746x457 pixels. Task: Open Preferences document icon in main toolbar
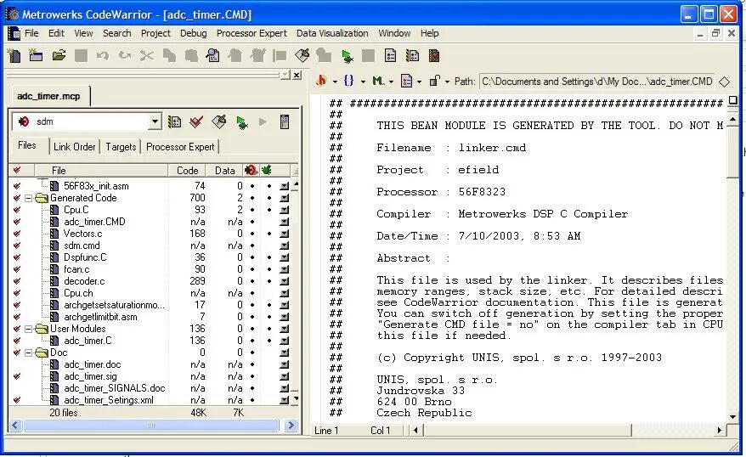[390, 56]
